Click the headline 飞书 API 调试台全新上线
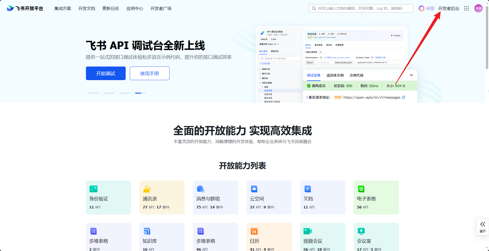This screenshot has height=251, width=489. tap(145, 46)
